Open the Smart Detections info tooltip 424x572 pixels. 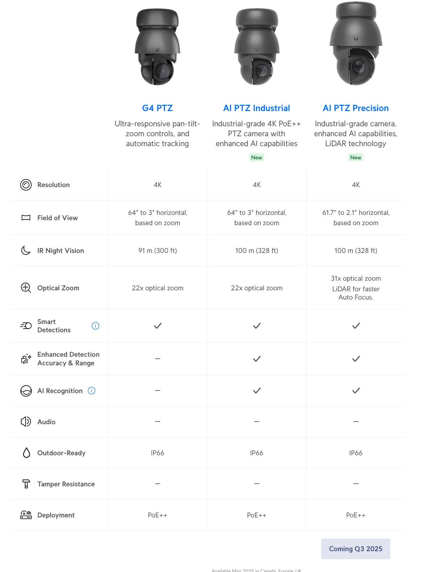coord(96,326)
